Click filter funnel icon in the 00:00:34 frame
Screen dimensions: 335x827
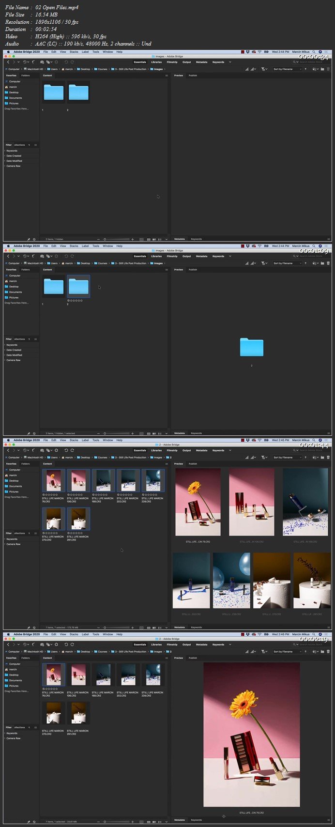[264, 69]
